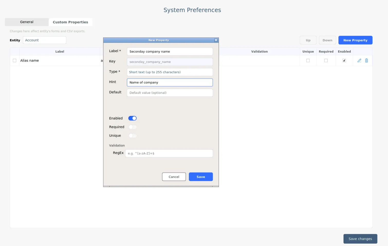388x246 pixels.
Task: Click the New Property button
Action: coord(355,40)
